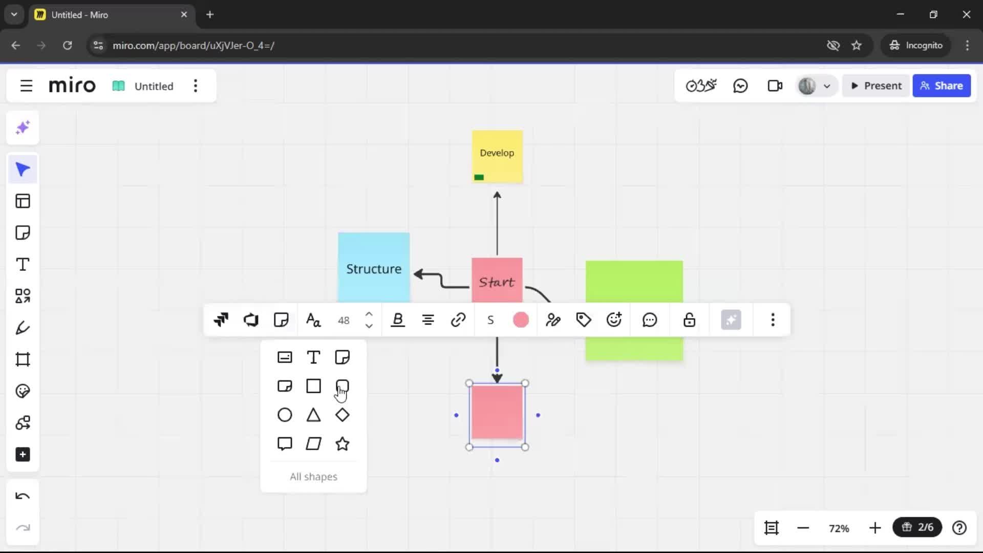Select the frame tool
Image resolution: width=983 pixels, height=553 pixels.
23,359
